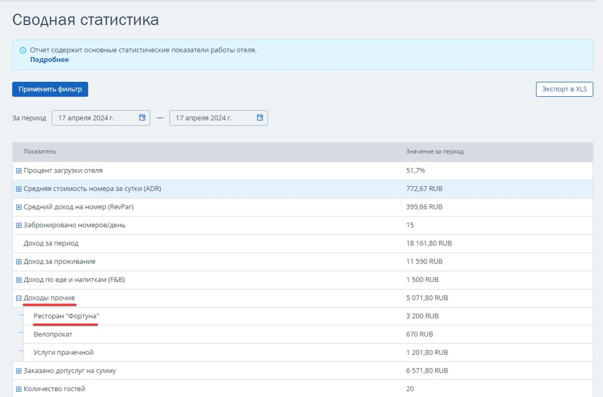The image size is (603, 397).
Task: Click the info icon in blue notice
Action: 23,50
